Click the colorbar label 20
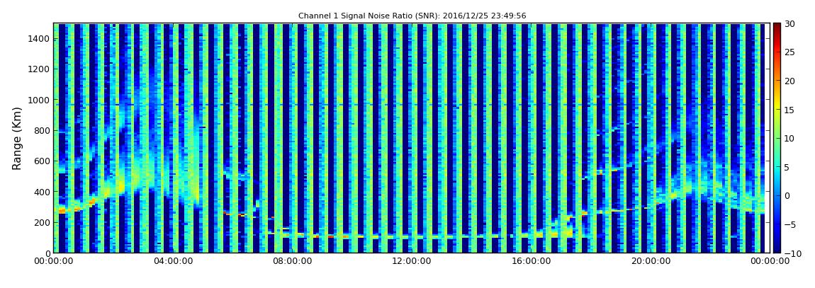Screen dimensions: 815x288 pos(790,81)
